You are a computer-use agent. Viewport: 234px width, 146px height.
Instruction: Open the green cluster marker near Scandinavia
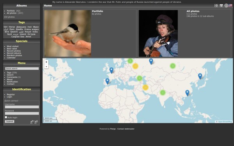click(130, 61)
